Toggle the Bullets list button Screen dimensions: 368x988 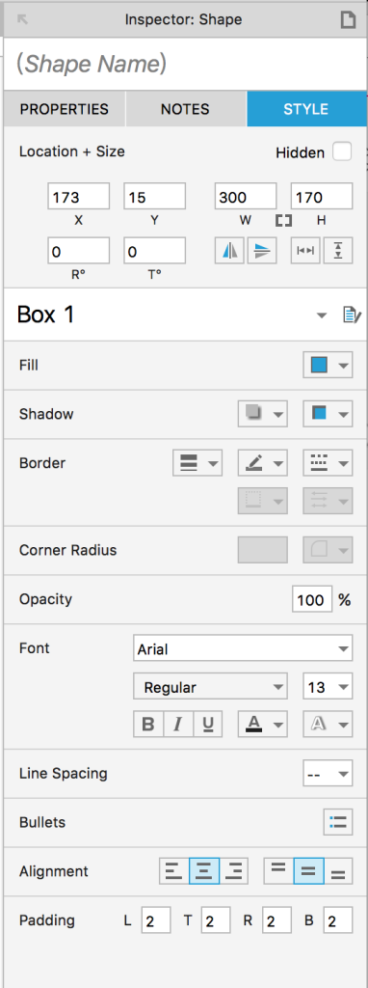(x=338, y=822)
